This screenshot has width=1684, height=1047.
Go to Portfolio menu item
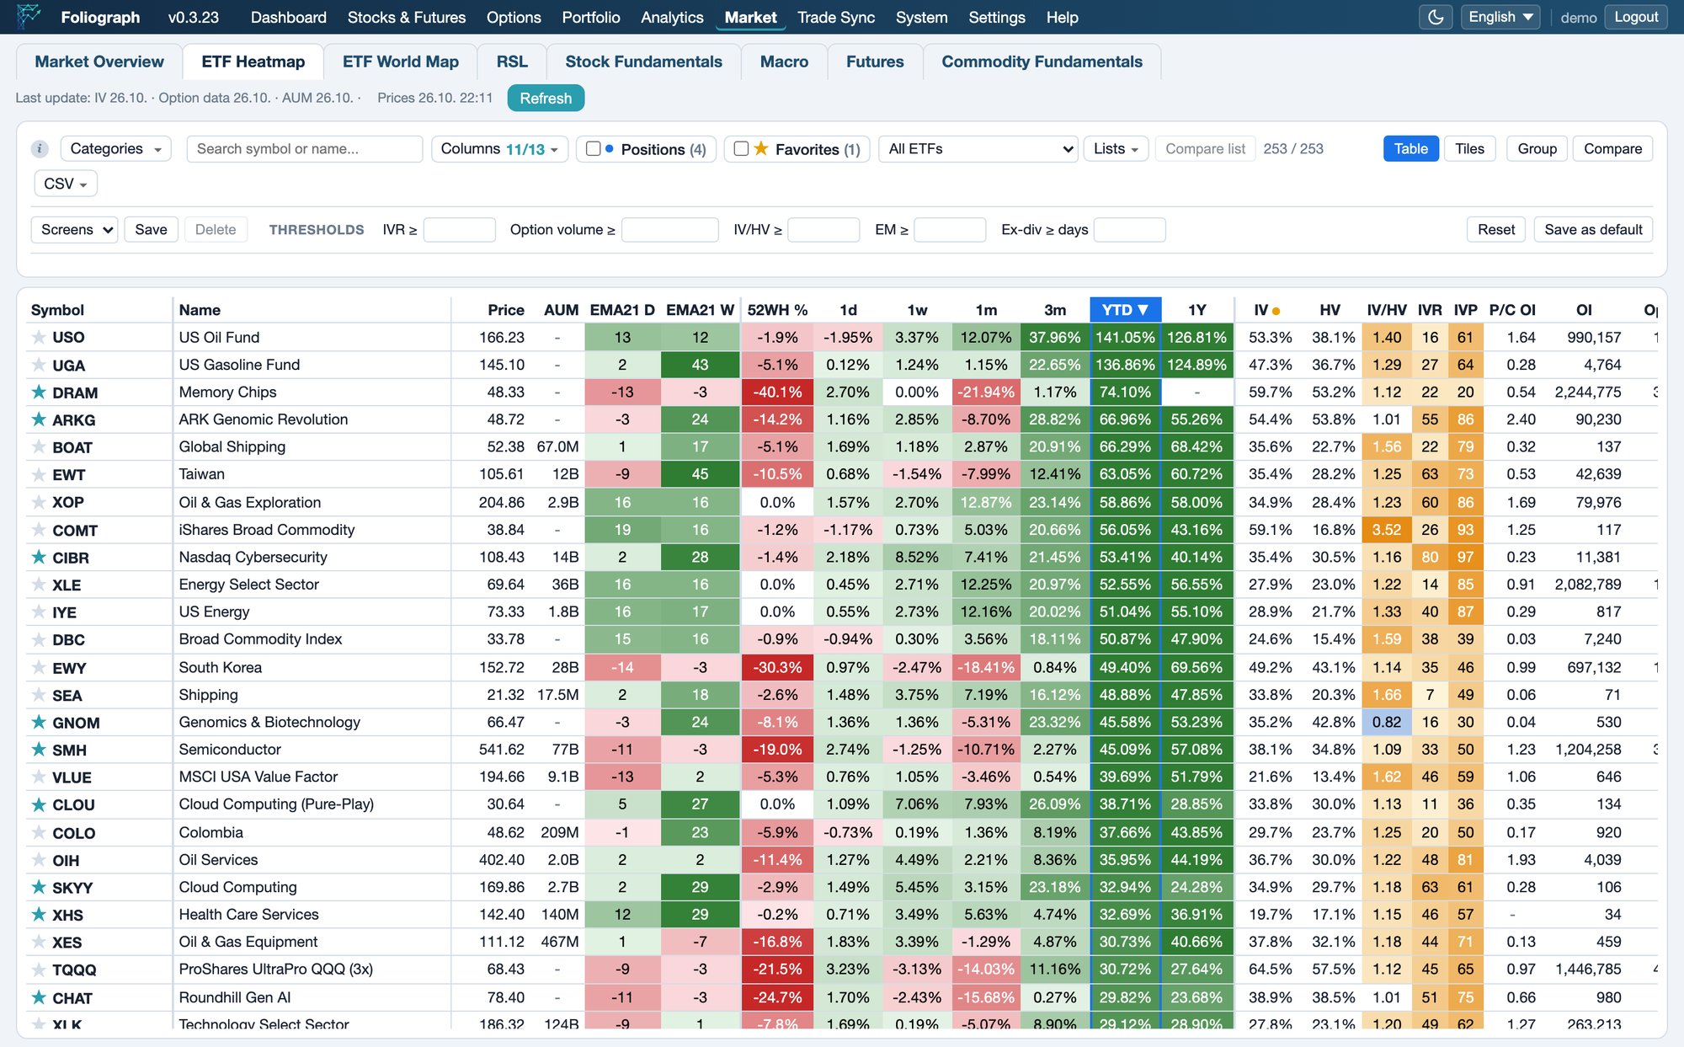(x=591, y=17)
